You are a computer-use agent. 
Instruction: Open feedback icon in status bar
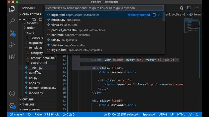[x=190, y=114]
